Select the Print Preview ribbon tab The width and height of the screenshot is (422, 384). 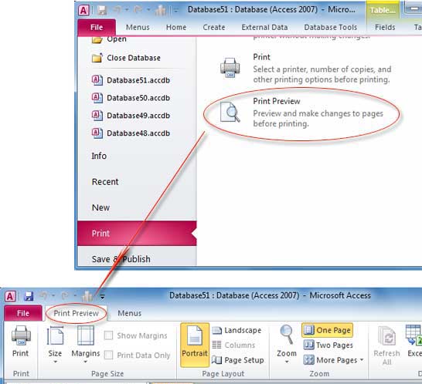click(77, 313)
